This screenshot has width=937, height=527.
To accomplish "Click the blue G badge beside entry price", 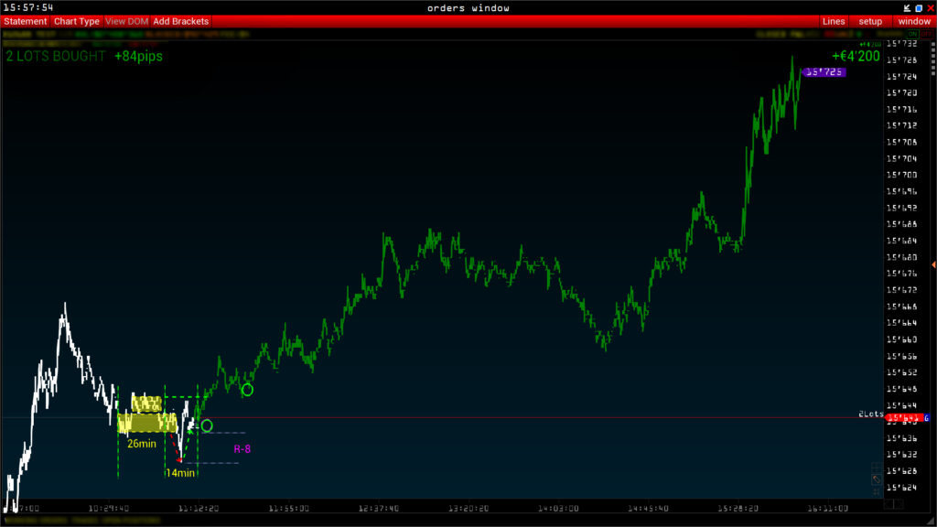I will tap(927, 417).
